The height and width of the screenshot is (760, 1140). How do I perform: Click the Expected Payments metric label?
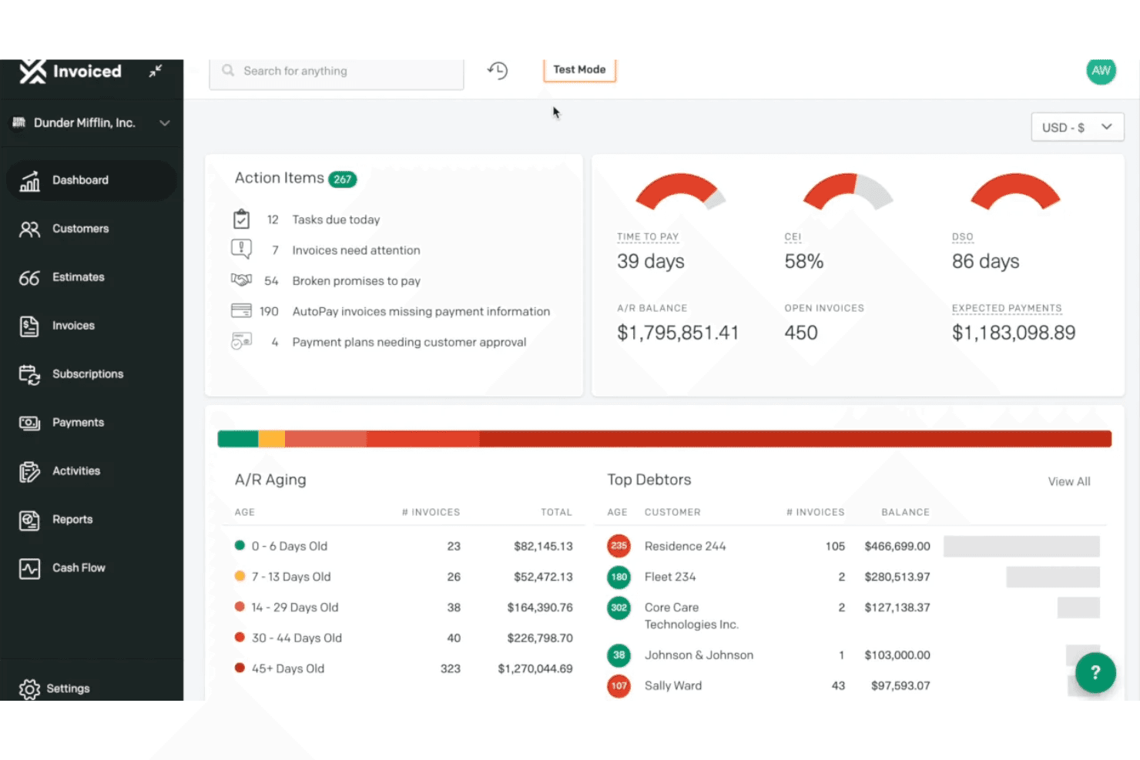point(1007,308)
